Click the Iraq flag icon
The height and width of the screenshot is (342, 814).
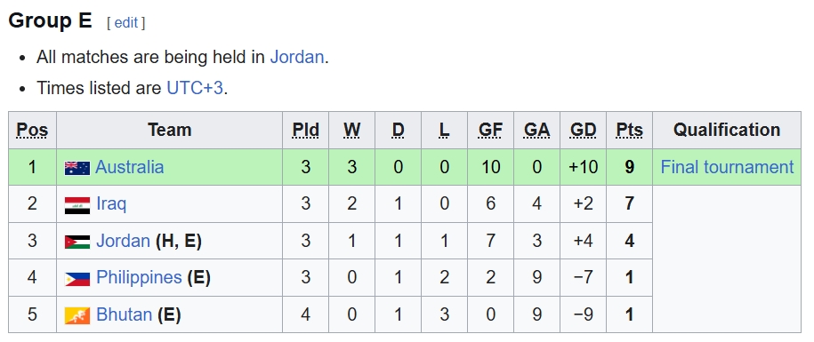[x=77, y=205]
